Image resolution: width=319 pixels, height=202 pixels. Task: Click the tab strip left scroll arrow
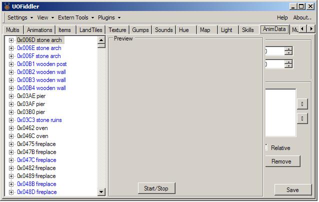302,29
